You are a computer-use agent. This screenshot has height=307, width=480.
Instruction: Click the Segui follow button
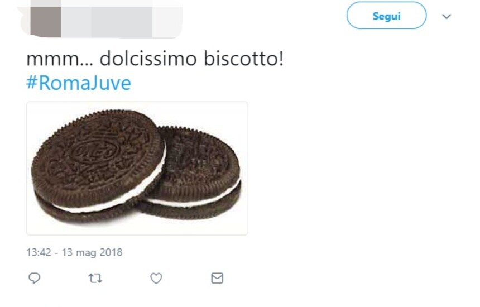pyautogui.click(x=386, y=16)
